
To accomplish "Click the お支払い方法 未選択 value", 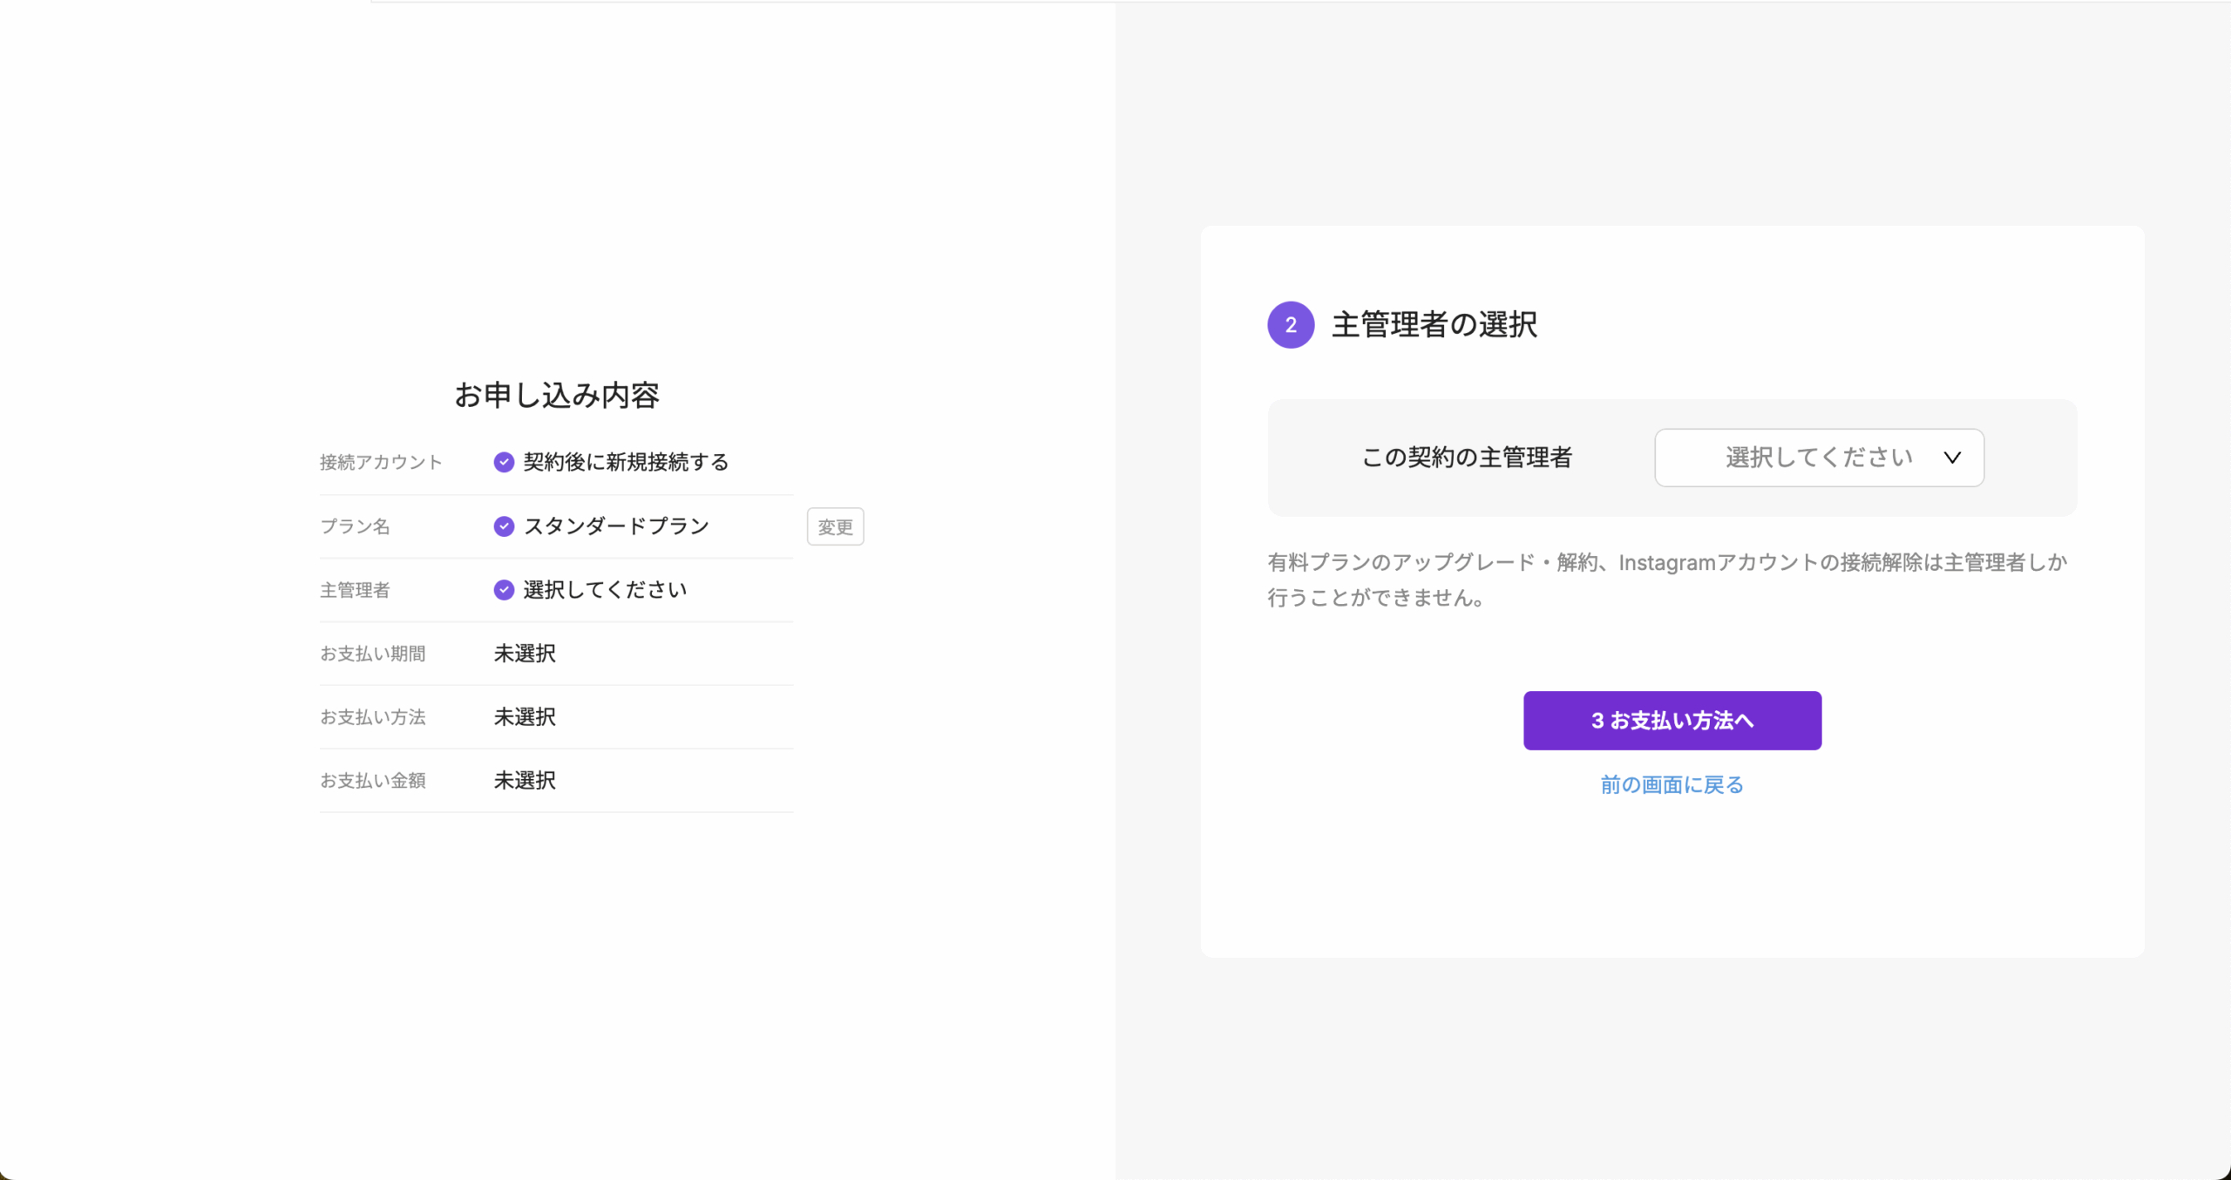I will (x=525, y=717).
